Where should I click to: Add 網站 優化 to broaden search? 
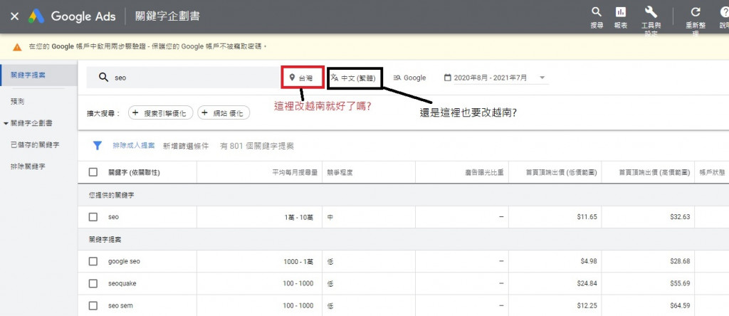[224, 113]
